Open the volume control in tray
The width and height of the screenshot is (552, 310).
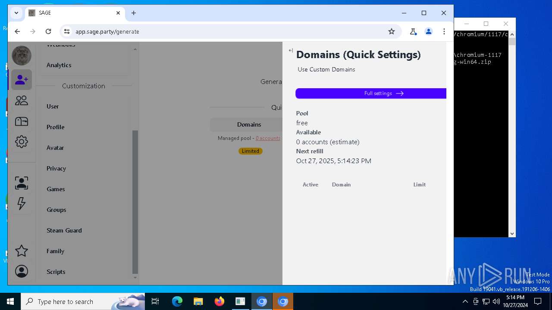pos(496,301)
